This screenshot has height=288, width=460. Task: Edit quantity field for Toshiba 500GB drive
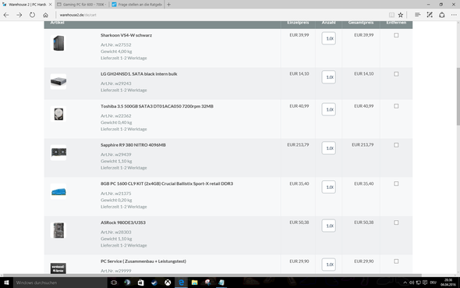(328, 109)
